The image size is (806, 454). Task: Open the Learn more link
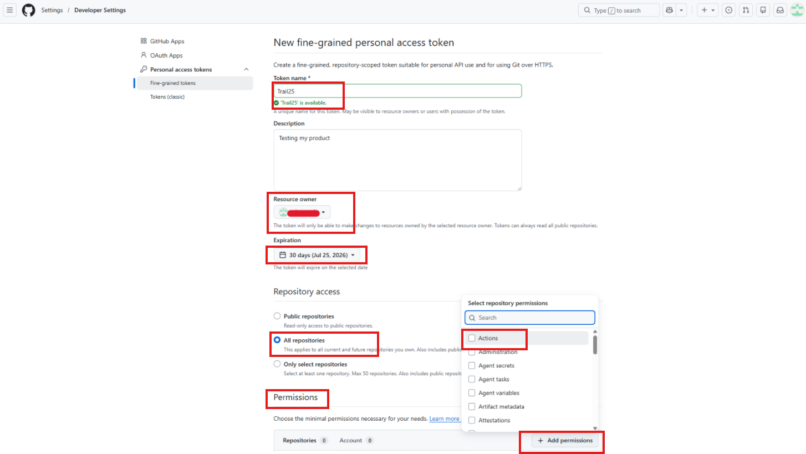pos(445,419)
